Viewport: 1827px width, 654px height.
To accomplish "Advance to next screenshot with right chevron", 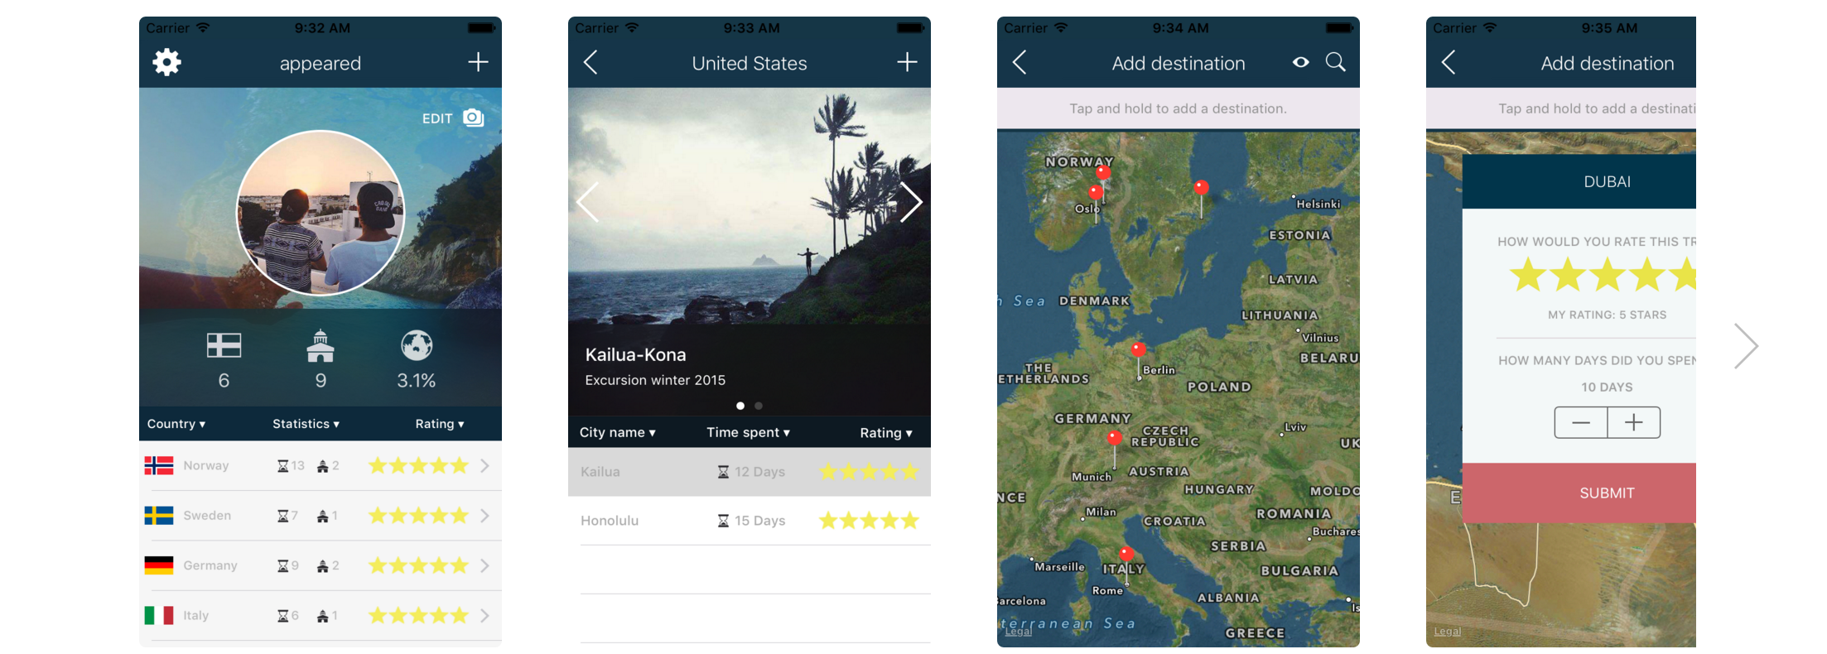I will tap(1747, 346).
